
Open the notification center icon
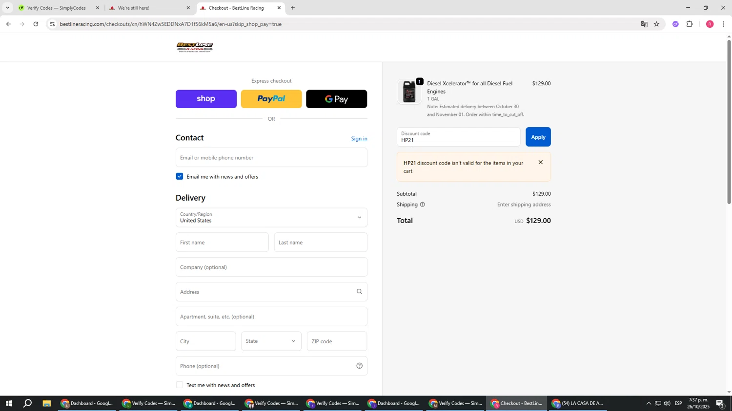(720, 403)
